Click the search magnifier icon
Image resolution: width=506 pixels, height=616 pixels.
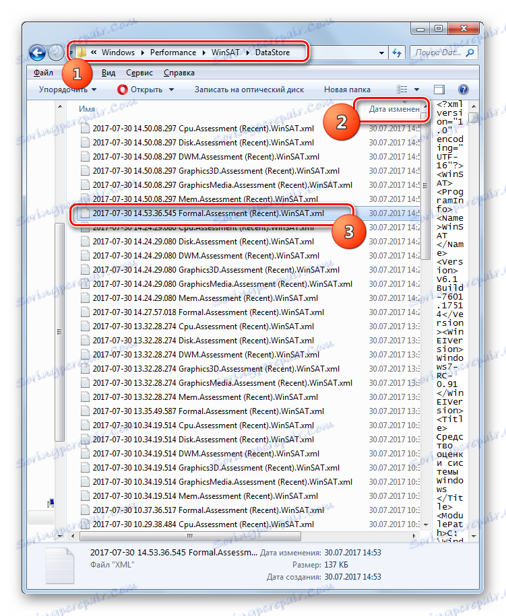pyautogui.click(x=470, y=53)
